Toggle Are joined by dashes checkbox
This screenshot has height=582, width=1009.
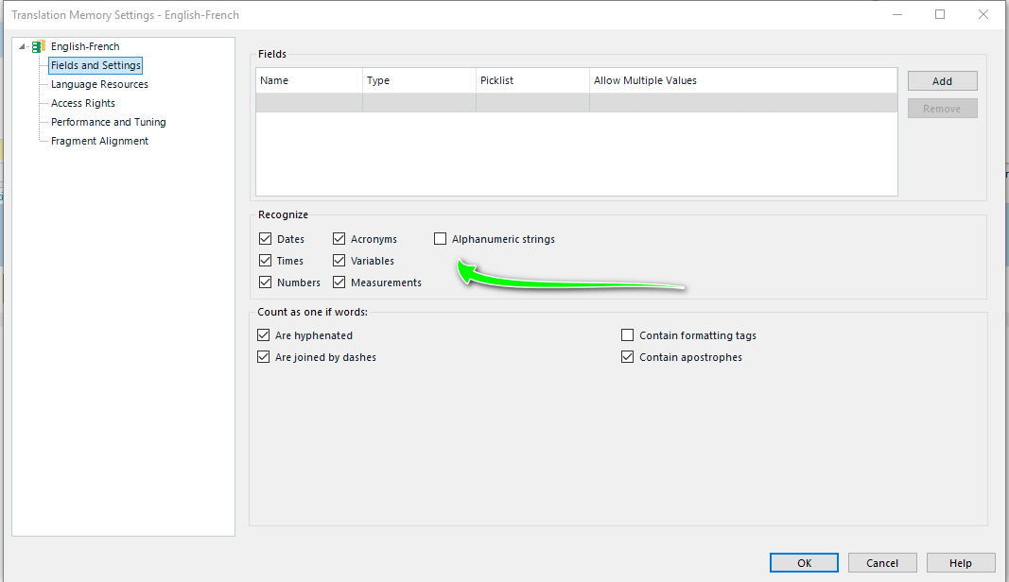(263, 357)
